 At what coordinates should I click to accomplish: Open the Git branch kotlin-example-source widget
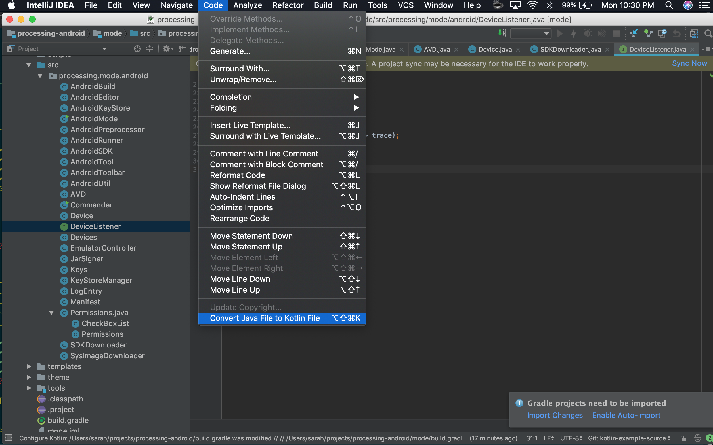coord(629,438)
